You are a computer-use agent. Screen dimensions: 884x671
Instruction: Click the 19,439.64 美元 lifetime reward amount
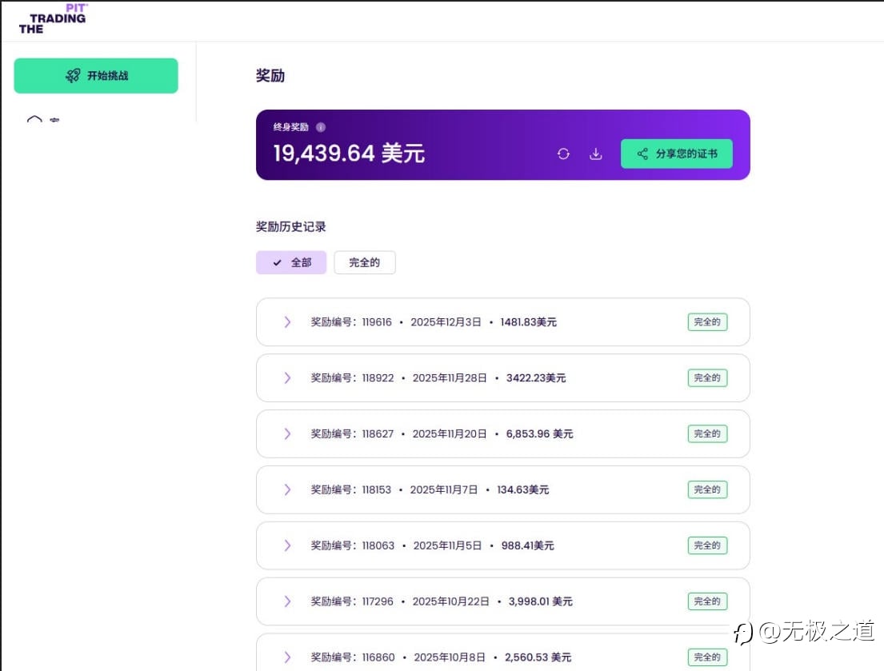[349, 154]
